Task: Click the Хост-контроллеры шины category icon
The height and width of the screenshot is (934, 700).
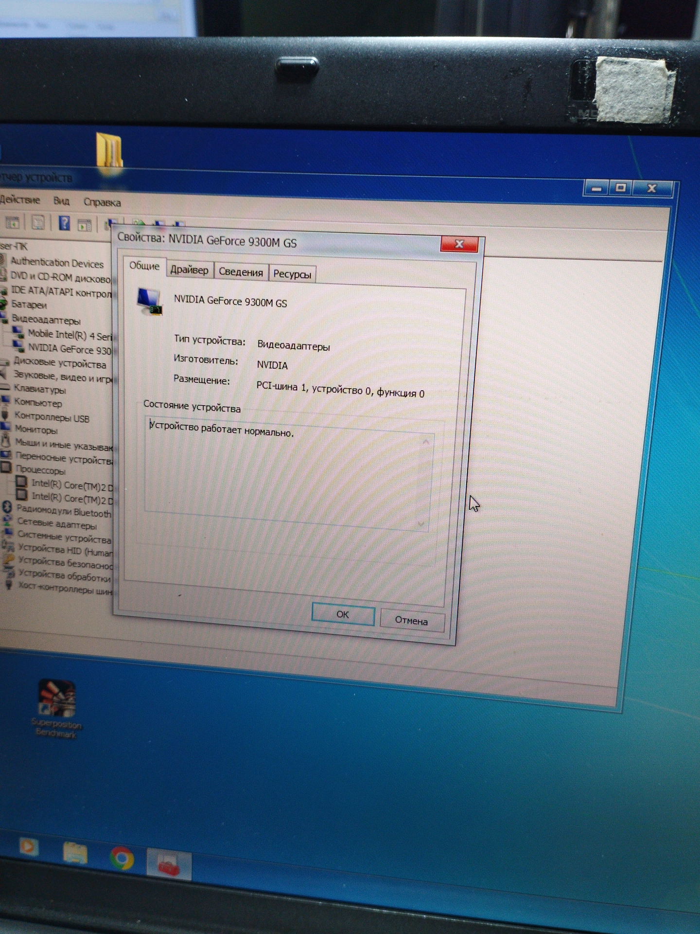Action: 9,584
